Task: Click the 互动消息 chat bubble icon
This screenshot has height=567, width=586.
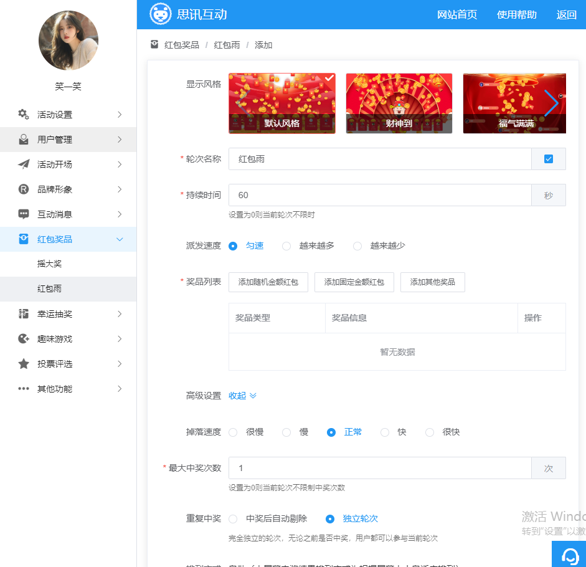Action: tap(24, 214)
